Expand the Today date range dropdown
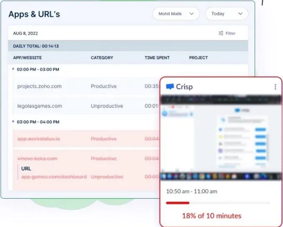The width and height of the screenshot is (283, 227). 226,14
